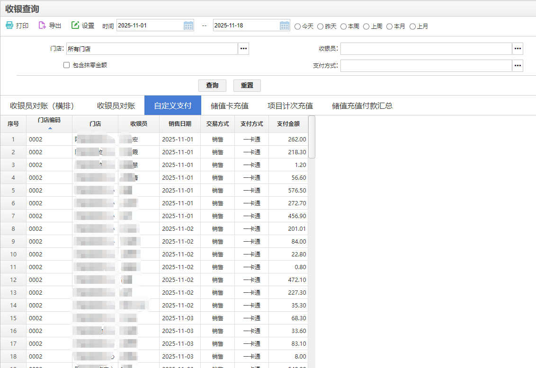This screenshot has height=368, width=536.
Task: Enable the 包含抹零金额 checkbox
Action: click(67, 65)
